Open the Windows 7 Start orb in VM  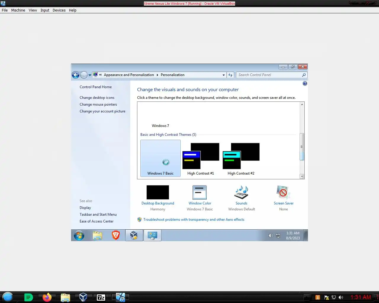79,236
